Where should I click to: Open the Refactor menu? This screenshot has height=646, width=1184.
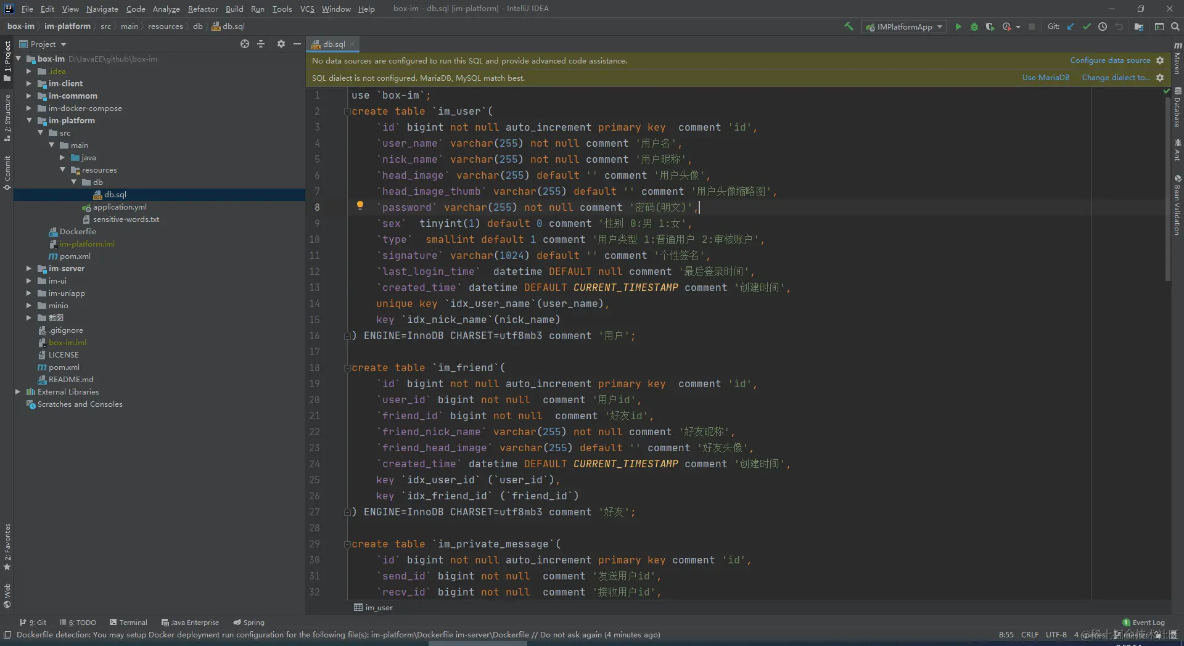(203, 9)
